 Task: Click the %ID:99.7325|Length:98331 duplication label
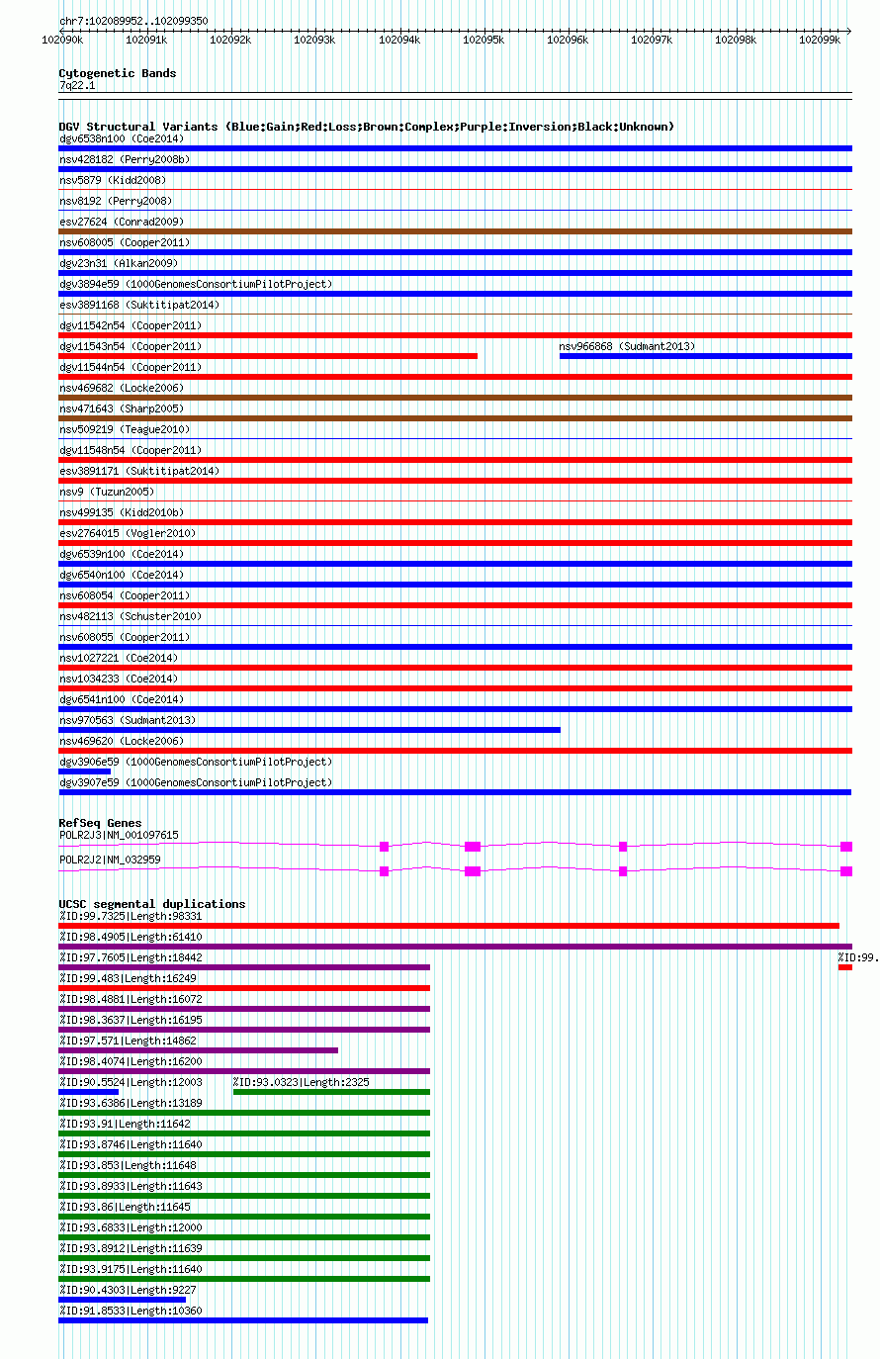(x=131, y=916)
